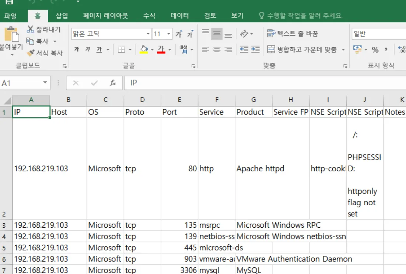Open the borders dropdown arrow
This screenshot has width=406, height=274.
click(x=130, y=49)
